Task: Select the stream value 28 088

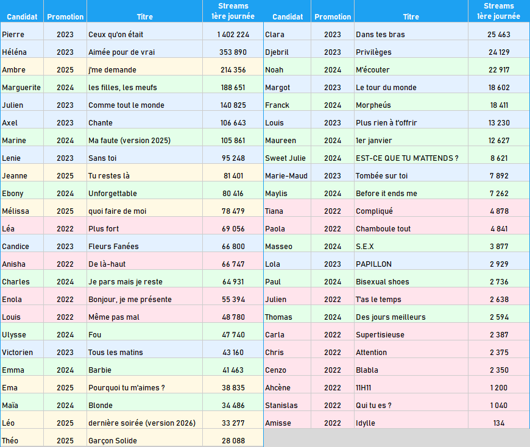Action: (x=233, y=437)
